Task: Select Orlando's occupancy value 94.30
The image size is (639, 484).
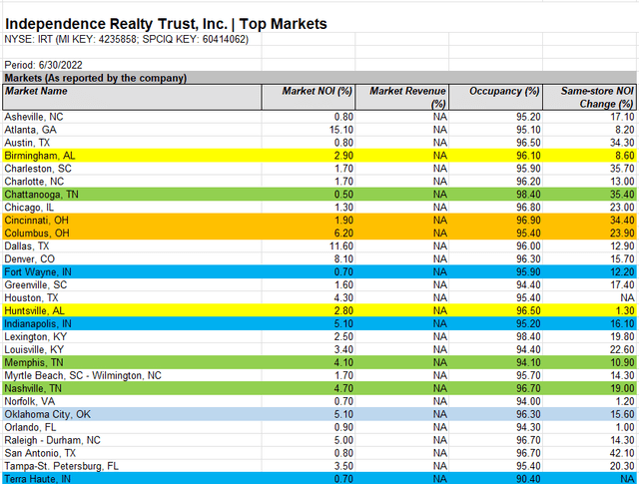Action: (x=528, y=427)
